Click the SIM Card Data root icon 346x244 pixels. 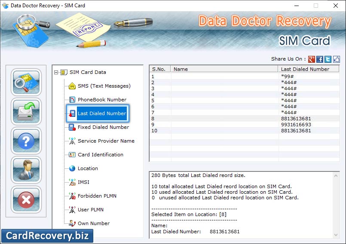[x=64, y=72]
